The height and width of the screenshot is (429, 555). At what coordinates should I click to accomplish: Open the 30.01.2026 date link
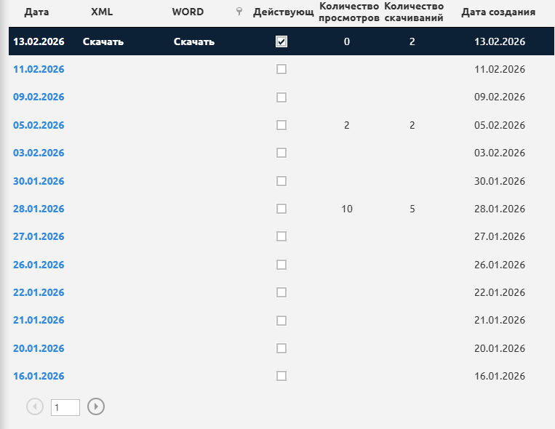39,181
